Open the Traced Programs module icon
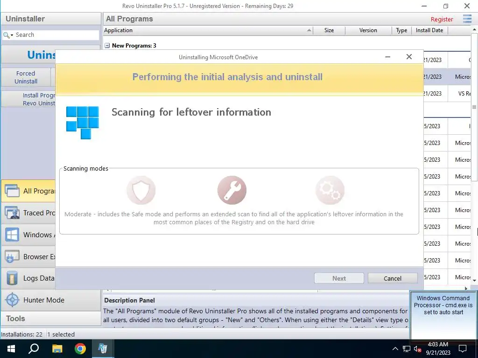 [x=12, y=213]
